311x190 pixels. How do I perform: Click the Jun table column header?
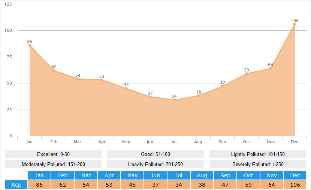coord(155,175)
